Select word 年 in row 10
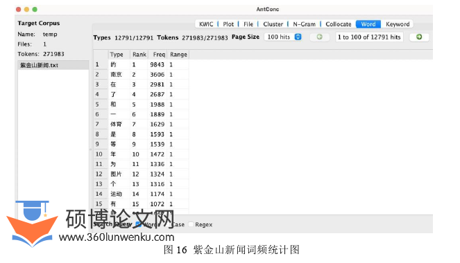Image resolution: width=460 pixels, height=263 pixels. click(113, 154)
